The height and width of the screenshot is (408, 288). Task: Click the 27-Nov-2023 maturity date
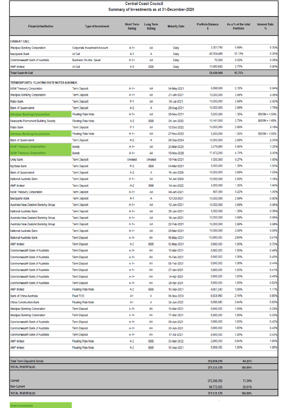point(176,134)
